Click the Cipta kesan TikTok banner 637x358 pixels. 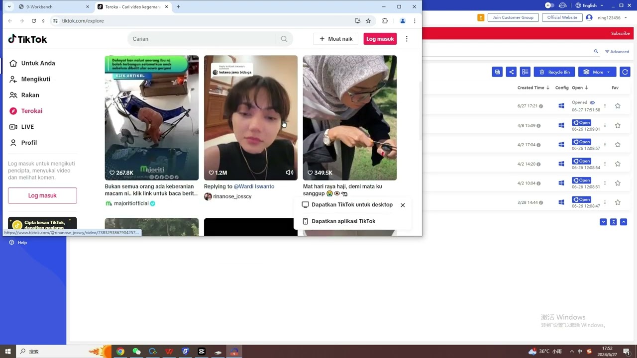click(x=42, y=224)
